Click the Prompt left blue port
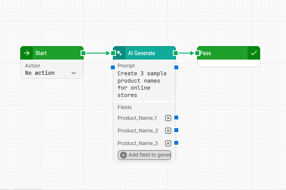This screenshot has height=190, width=286. [x=113, y=67]
